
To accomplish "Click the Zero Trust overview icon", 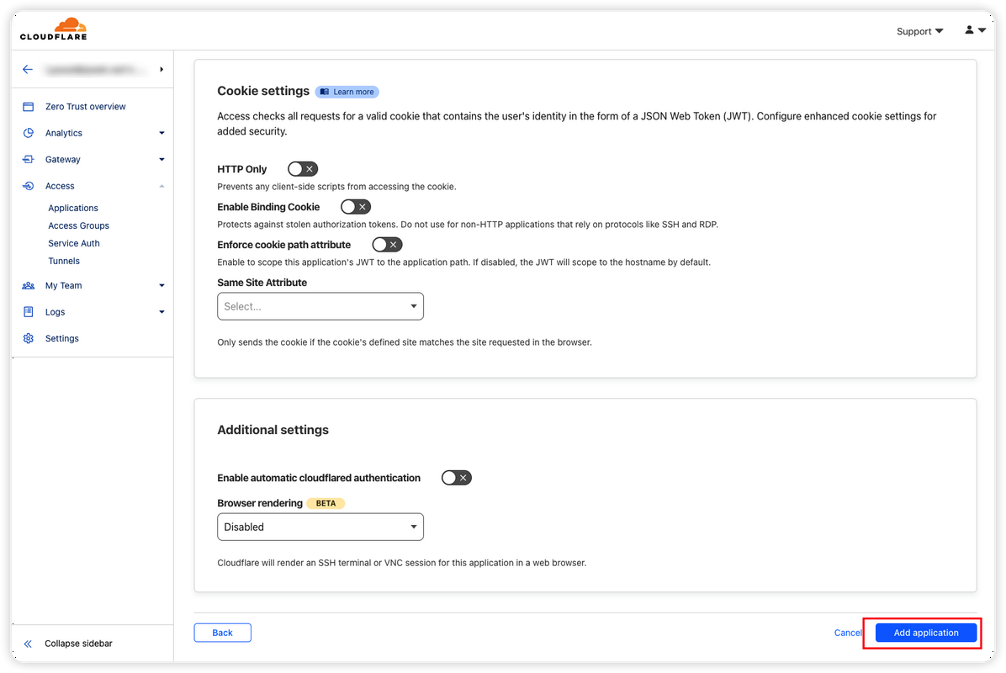I will tap(29, 107).
